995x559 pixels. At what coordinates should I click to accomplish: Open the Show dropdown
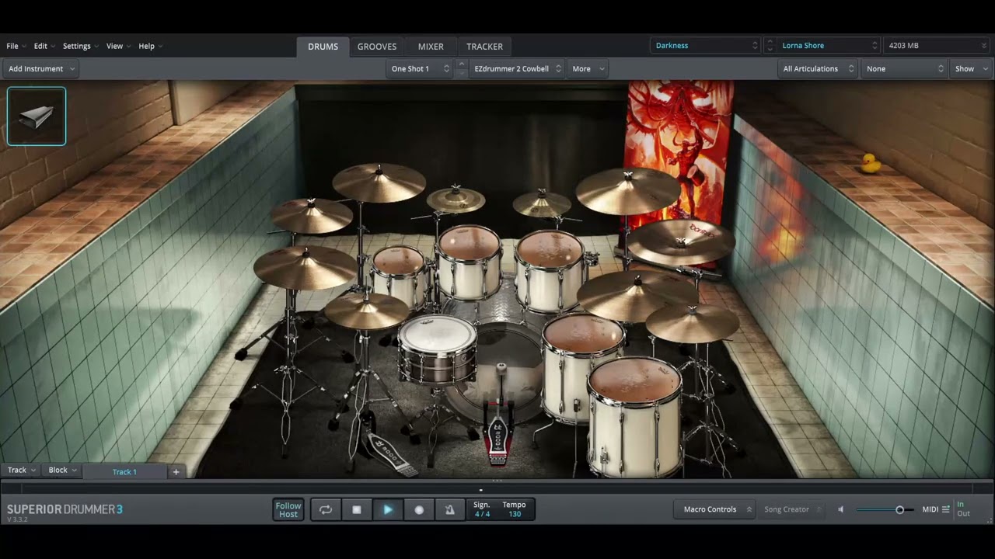coord(970,68)
